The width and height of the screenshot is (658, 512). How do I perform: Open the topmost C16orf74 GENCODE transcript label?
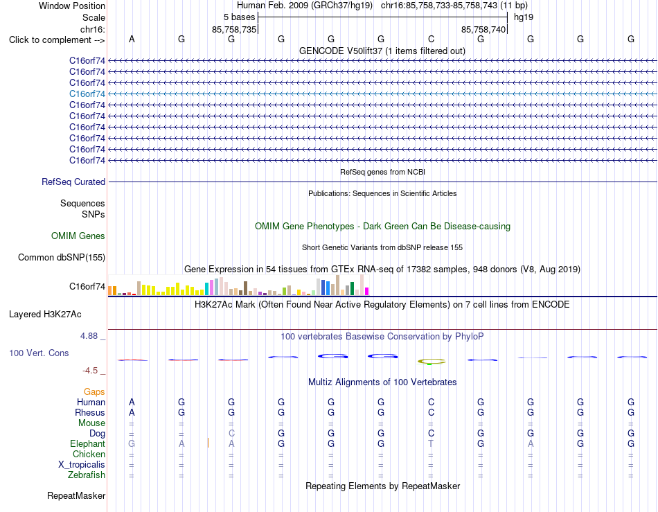(x=87, y=61)
